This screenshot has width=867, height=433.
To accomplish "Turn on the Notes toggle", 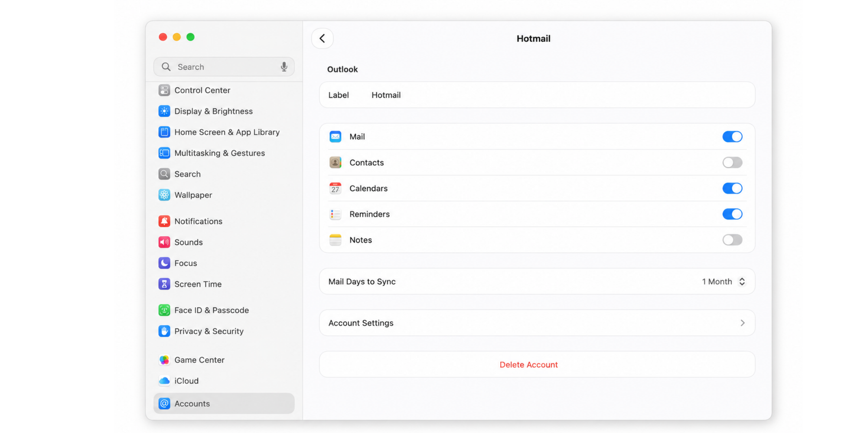I will [x=732, y=240].
